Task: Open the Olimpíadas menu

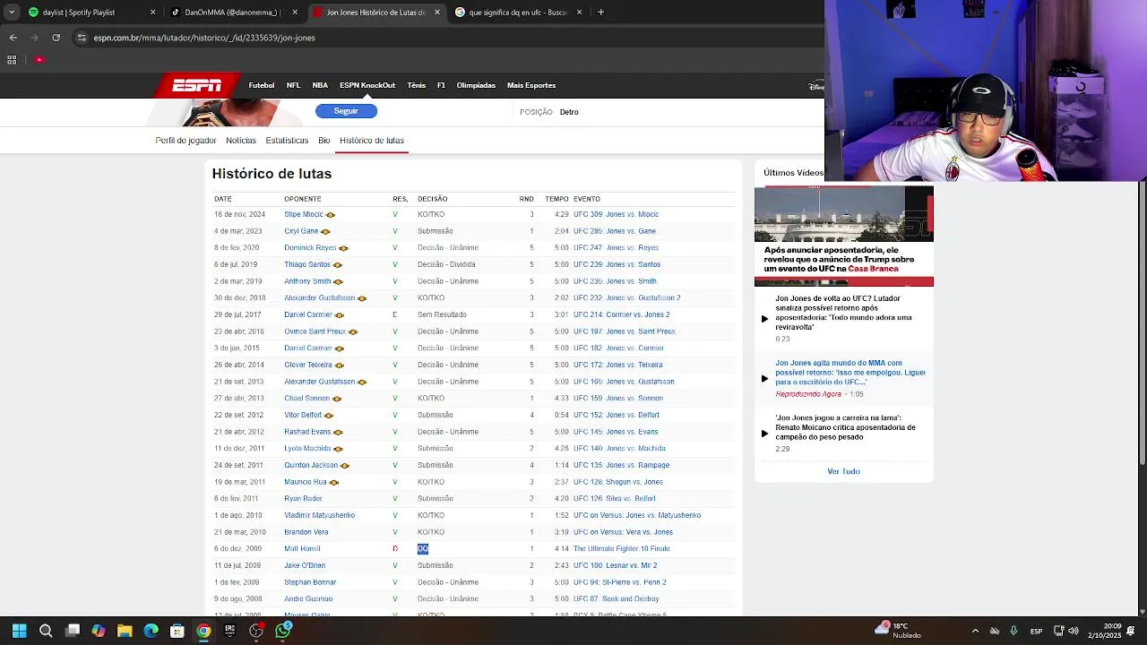Action: pyautogui.click(x=476, y=85)
